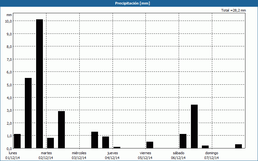
Task: Click the 06/12/14 date label
Action: pyautogui.click(x=178, y=158)
